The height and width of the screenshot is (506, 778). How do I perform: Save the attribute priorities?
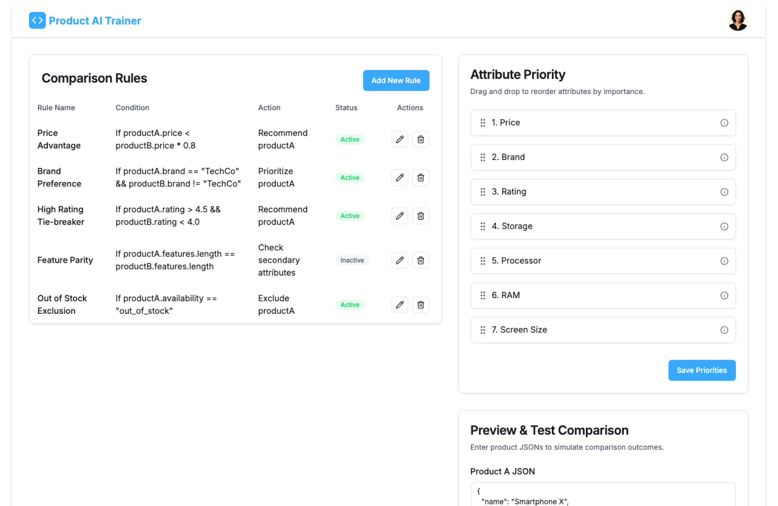[701, 370]
